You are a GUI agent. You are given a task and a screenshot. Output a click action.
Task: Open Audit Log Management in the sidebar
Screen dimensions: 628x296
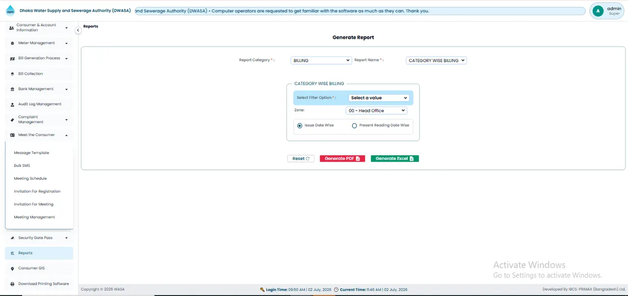(39, 104)
